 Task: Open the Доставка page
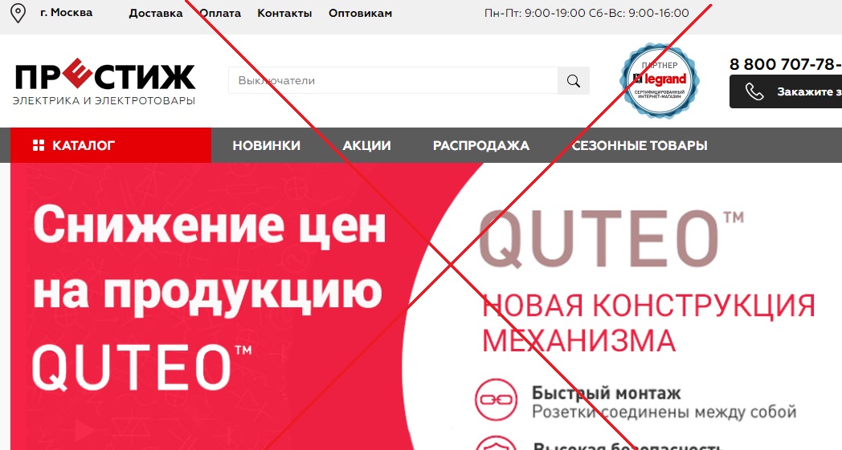click(156, 14)
